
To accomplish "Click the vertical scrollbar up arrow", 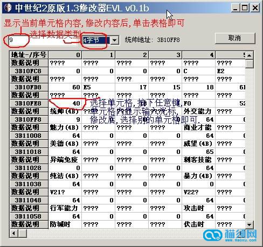I will [x=249, y=55].
